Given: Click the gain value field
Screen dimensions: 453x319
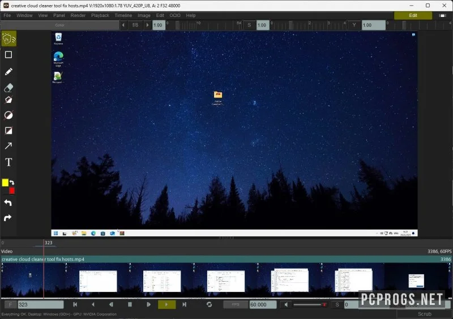Looking at the screenshot, I should click(159, 25).
